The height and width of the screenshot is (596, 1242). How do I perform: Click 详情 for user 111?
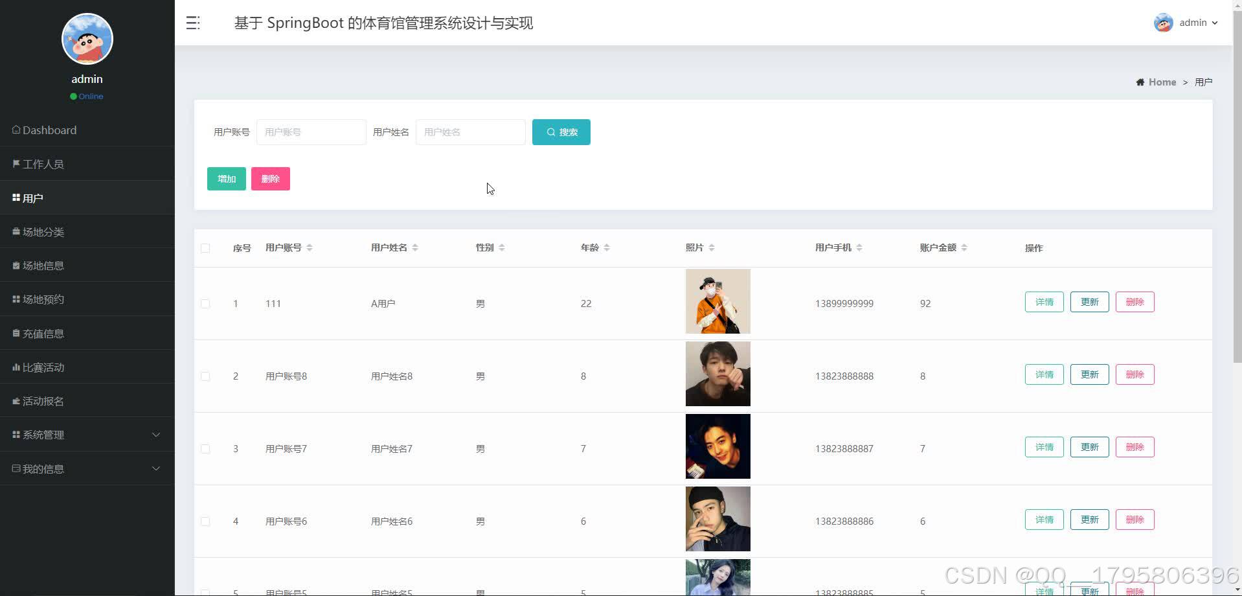(1044, 302)
